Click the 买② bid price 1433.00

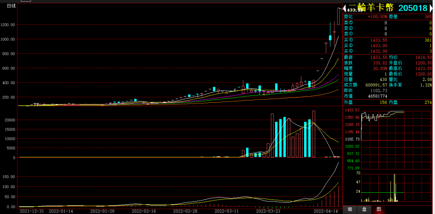[x=379, y=46]
